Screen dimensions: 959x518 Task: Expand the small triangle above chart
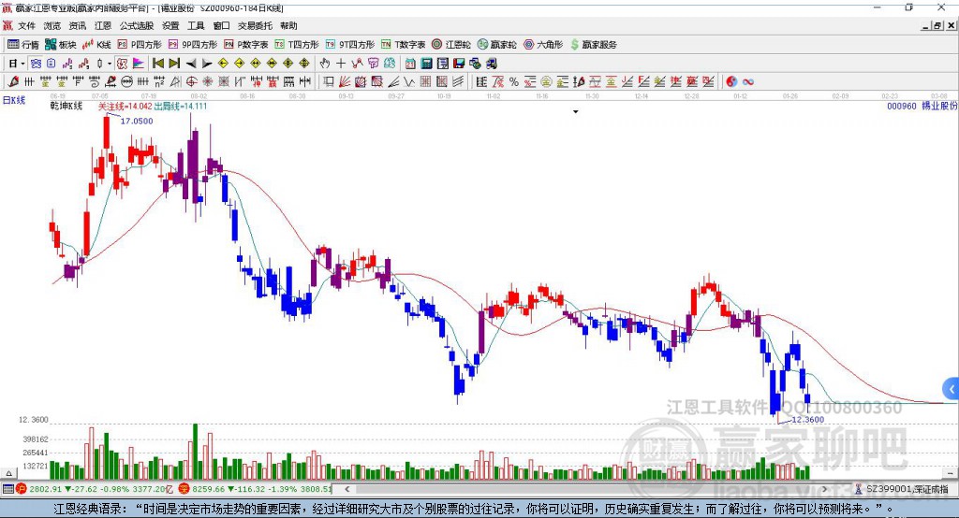(x=576, y=112)
